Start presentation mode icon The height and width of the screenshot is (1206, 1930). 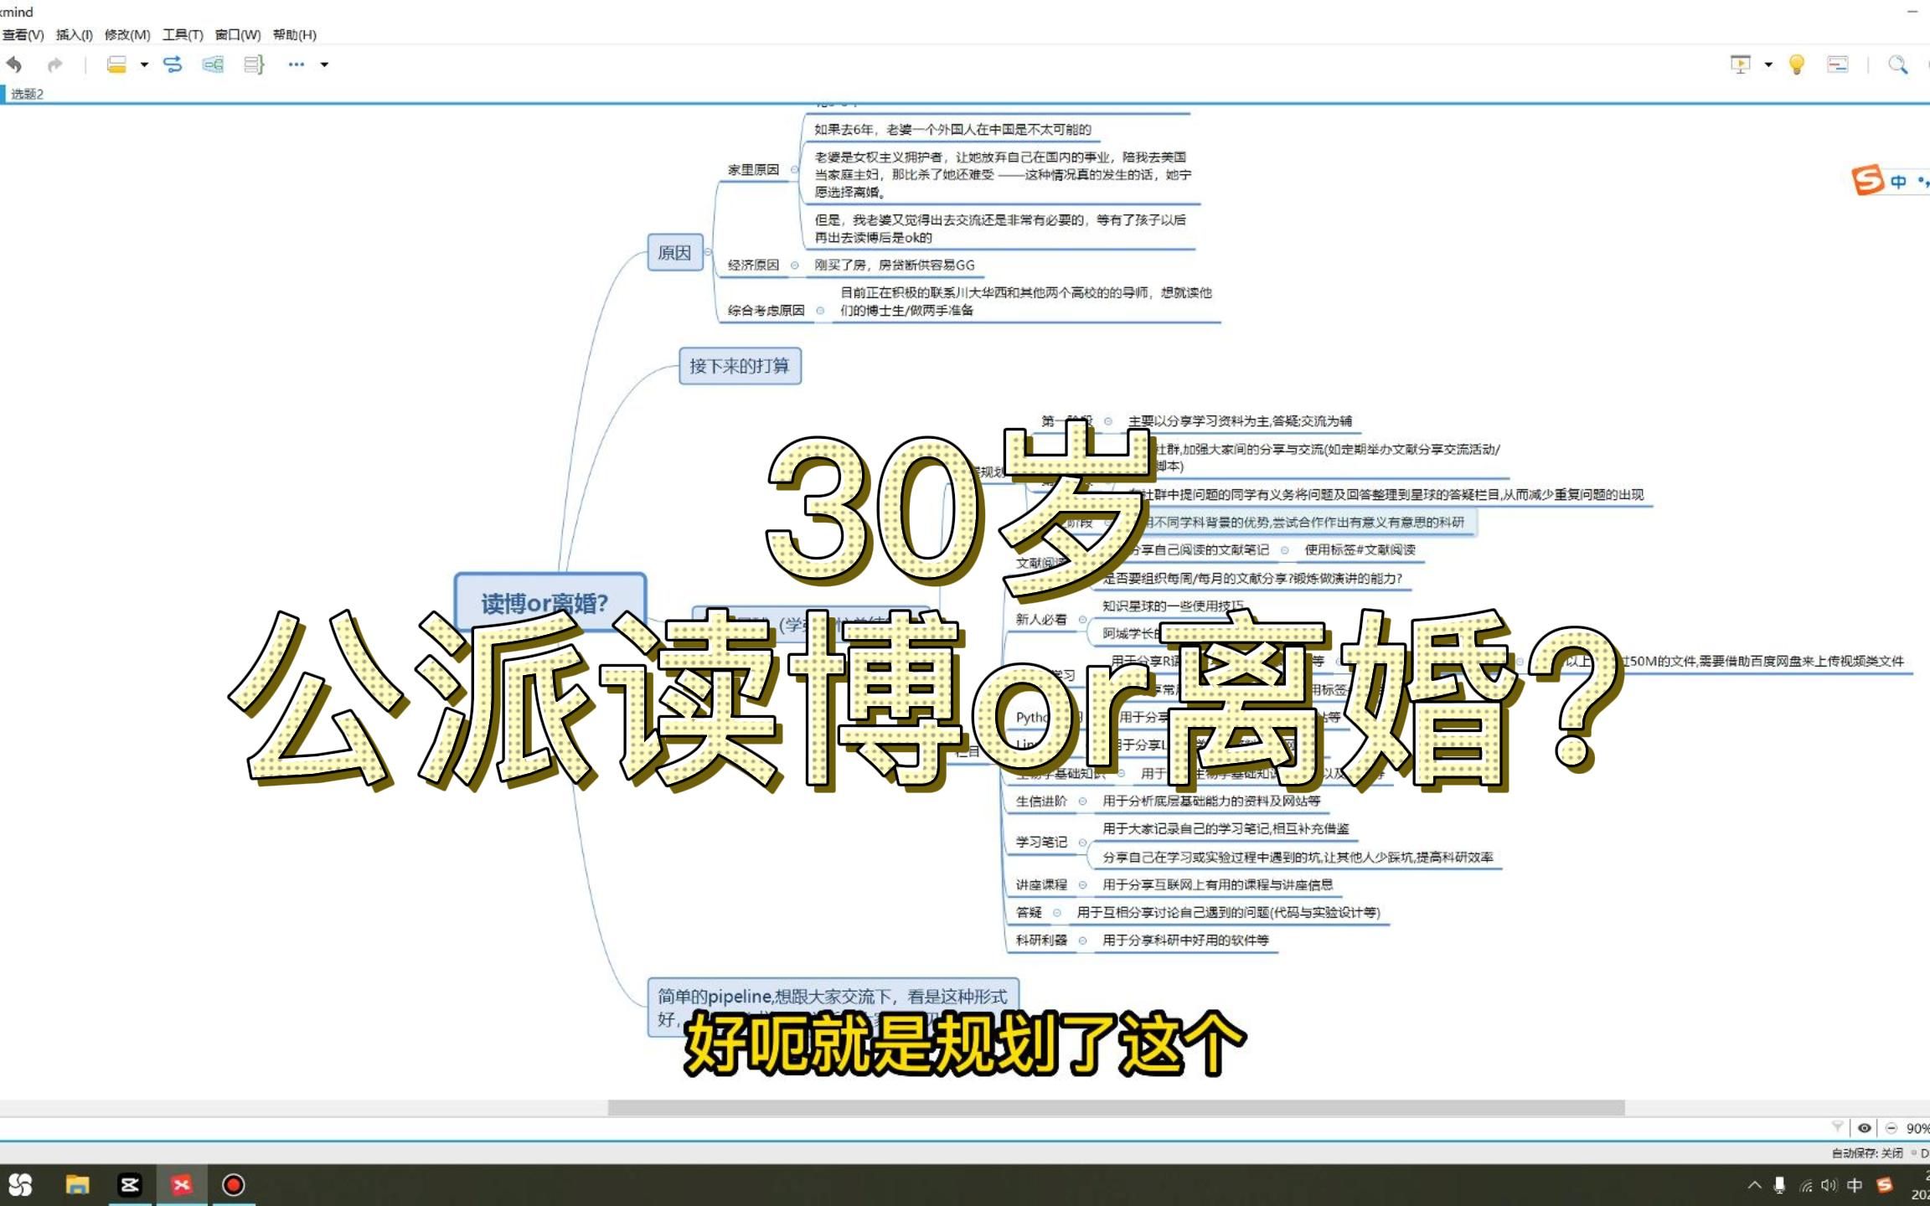click(1741, 64)
